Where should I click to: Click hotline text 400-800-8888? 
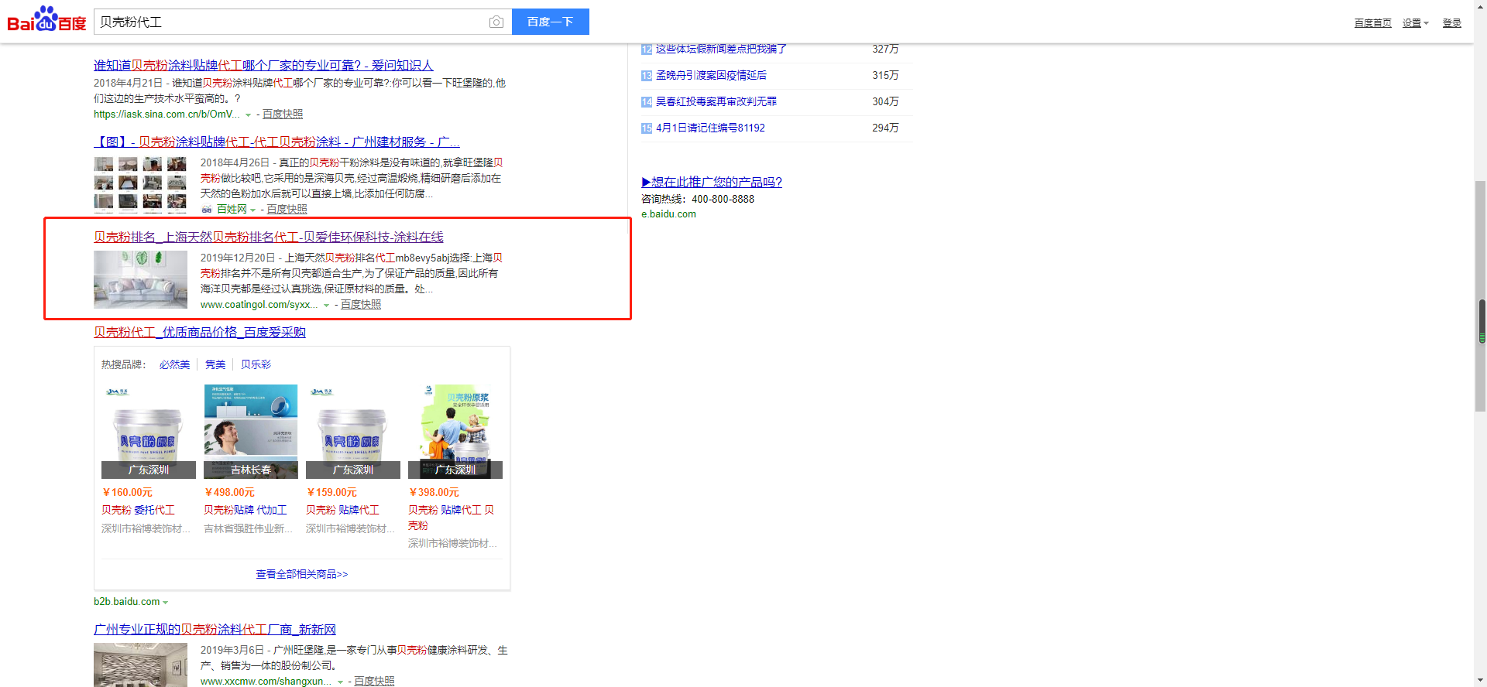coord(723,199)
